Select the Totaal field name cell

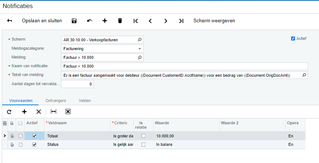[77, 136]
